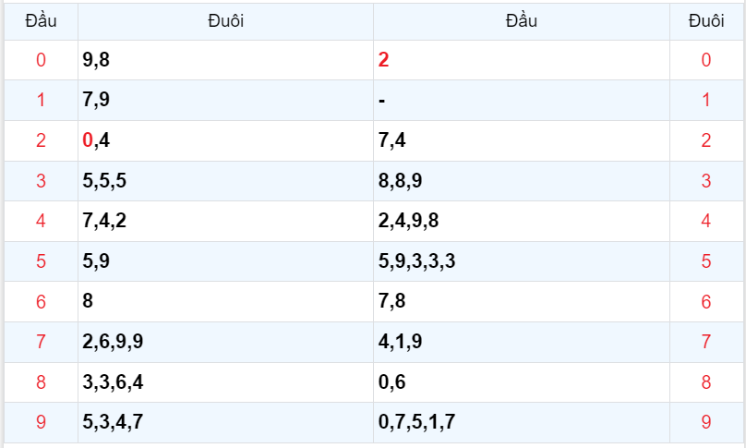Select the red highlighted 2 cell
The height and width of the screenshot is (448, 746).
[384, 61]
